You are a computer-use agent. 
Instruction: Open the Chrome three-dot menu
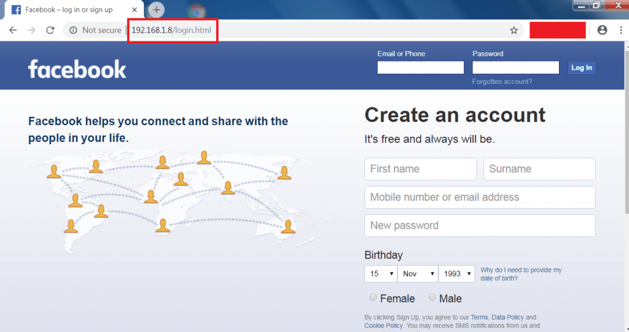click(x=621, y=30)
